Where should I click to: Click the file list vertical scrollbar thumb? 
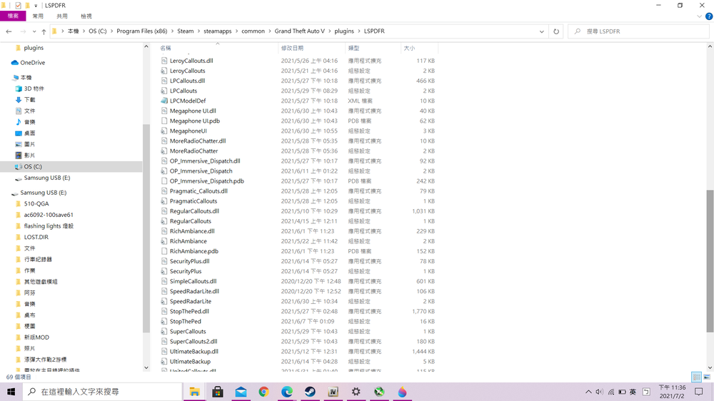(710, 261)
